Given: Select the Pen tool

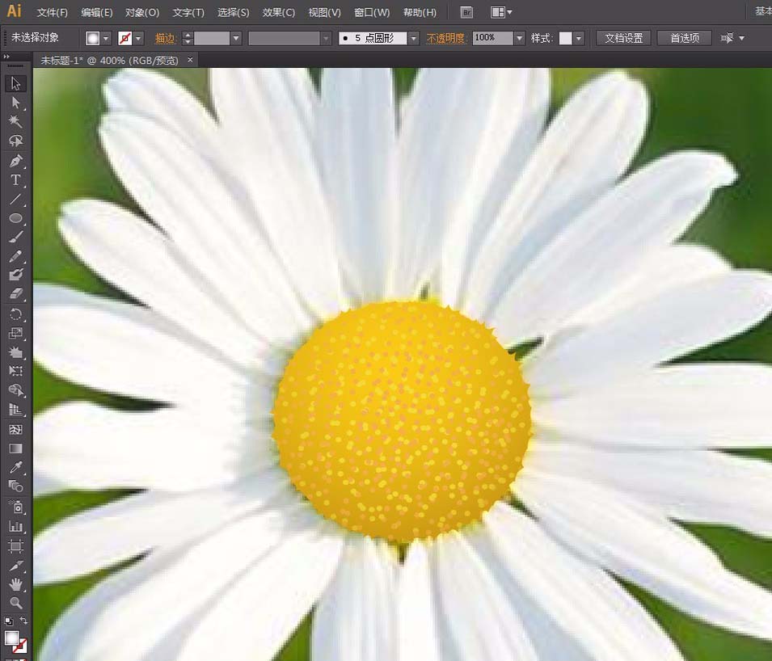Looking at the screenshot, I should 15,161.
